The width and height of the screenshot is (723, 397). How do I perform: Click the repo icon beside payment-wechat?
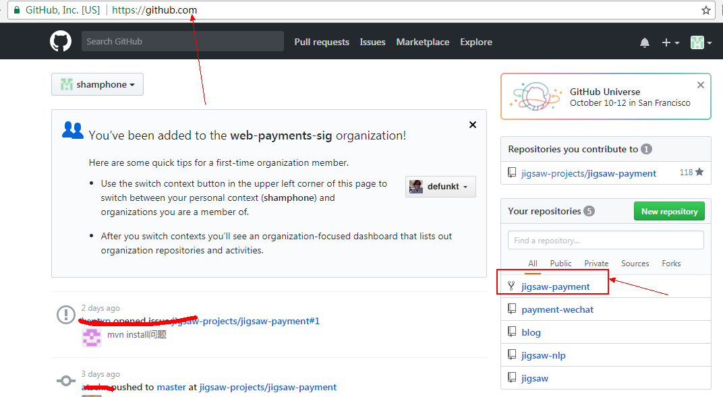[x=512, y=309]
